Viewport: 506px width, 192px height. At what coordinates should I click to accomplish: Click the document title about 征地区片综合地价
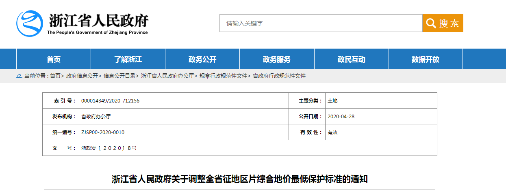pyautogui.click(x=239, y=179)
